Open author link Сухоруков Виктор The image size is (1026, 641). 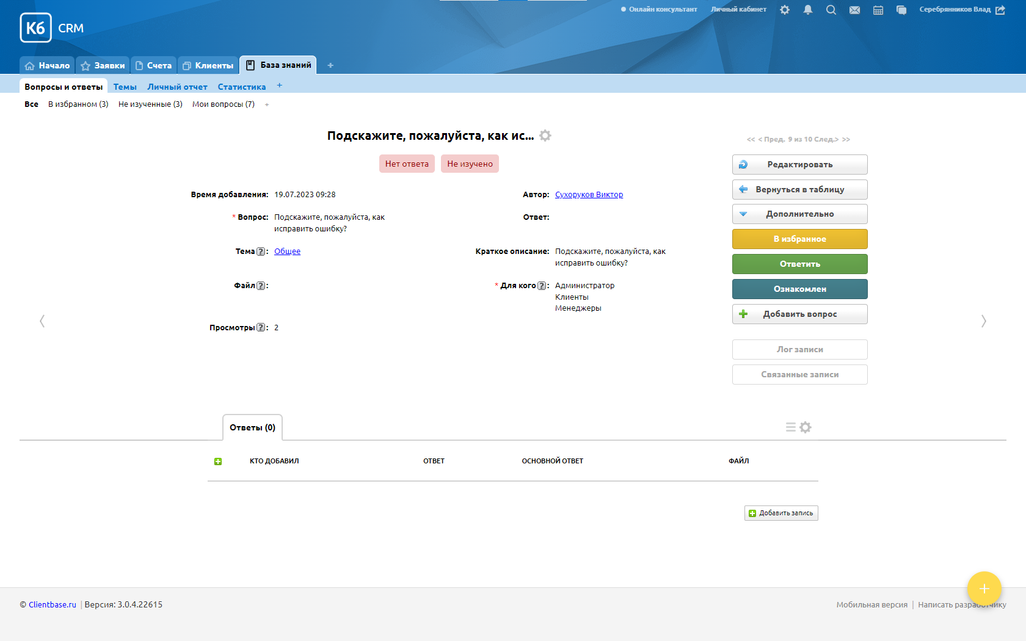(589, 195)
